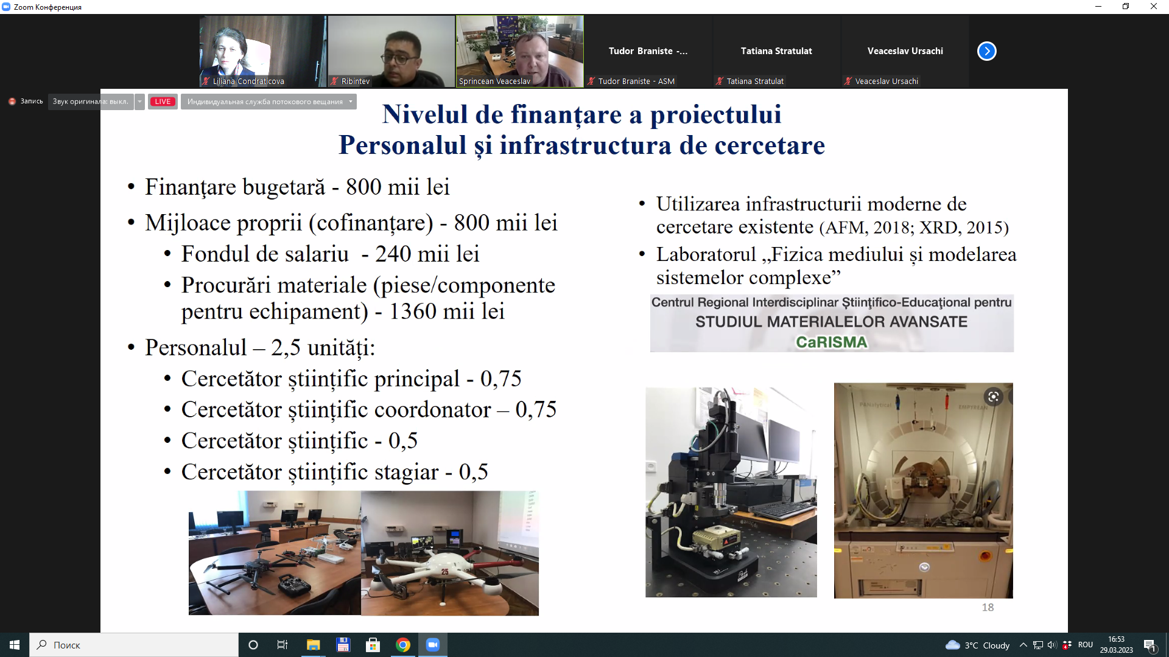
Task: Click the red recording indicator icon
Action: (12, 102)
